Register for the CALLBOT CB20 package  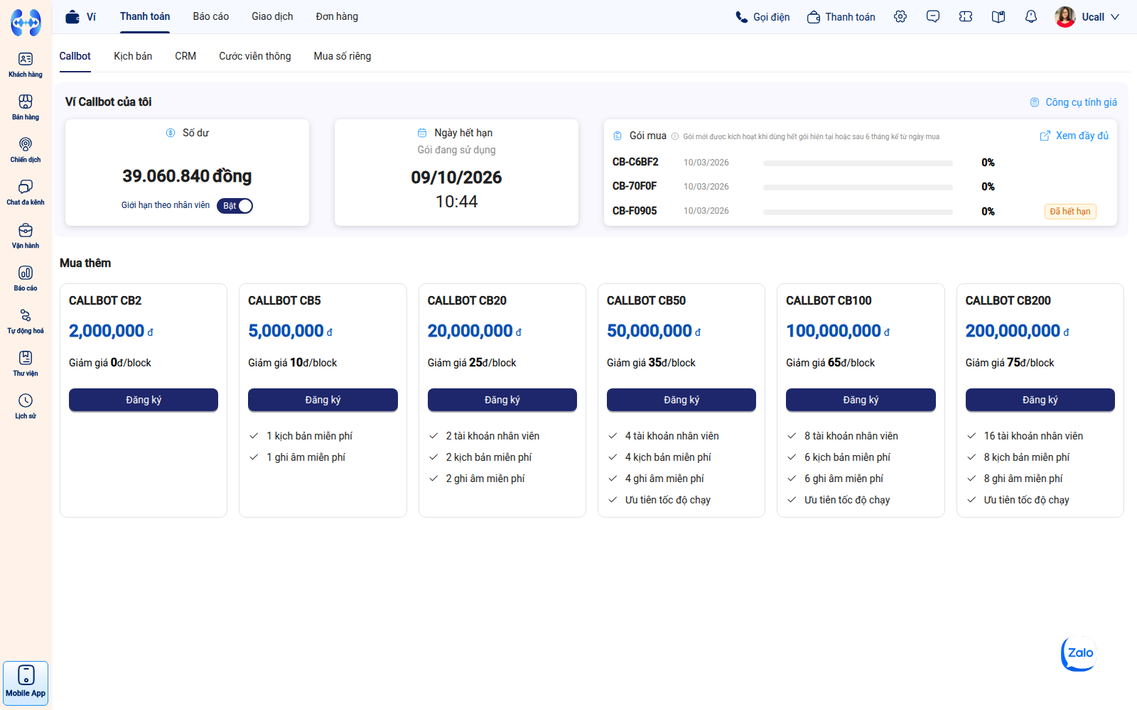[x=502, y=400]
